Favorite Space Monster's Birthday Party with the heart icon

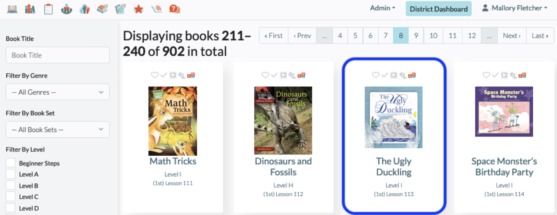486,75
